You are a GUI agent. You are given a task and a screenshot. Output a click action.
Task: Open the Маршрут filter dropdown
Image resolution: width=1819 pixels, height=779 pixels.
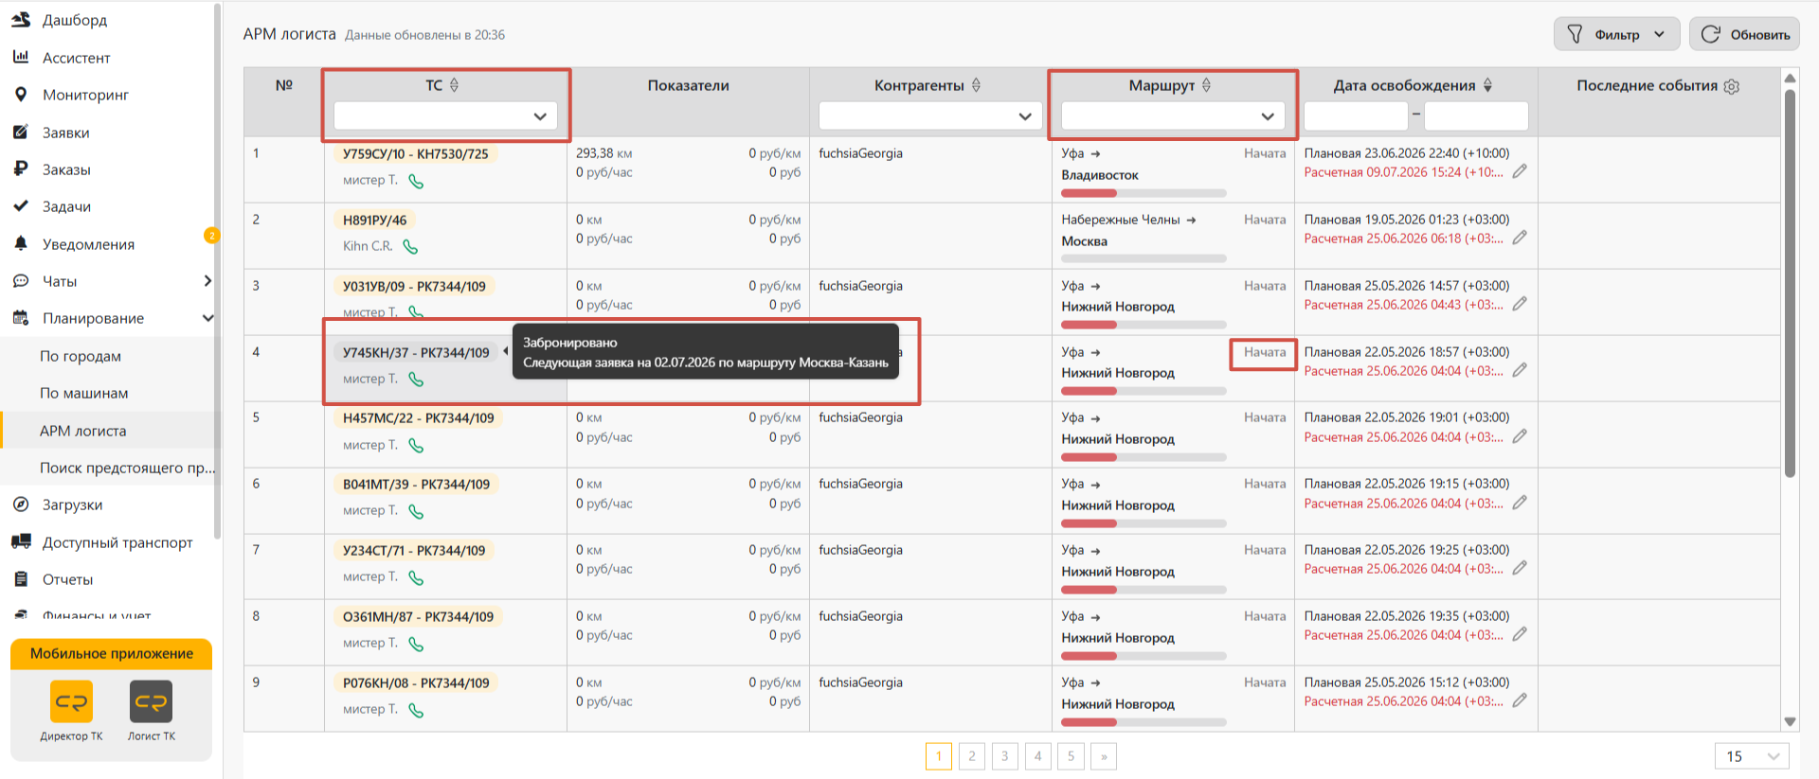tap(1173, 116)
